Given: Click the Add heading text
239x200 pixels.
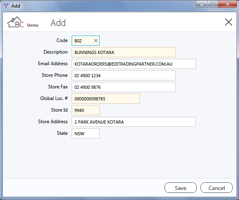Looking at the screenshot, I should click(58, 23).
